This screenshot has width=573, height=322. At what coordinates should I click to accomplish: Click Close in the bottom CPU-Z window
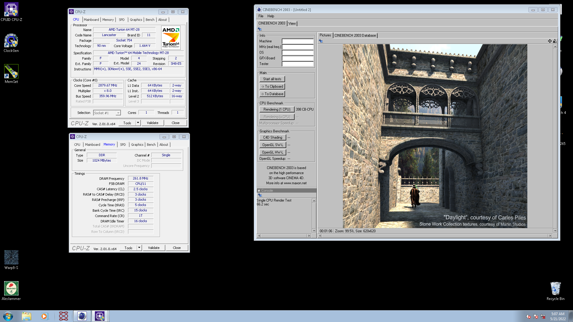tap(177, 248)
